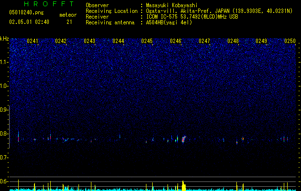The width and height of the screenshot is (301, 191).
Task: Click the 0246 time marker
Action: pos(176,41)
